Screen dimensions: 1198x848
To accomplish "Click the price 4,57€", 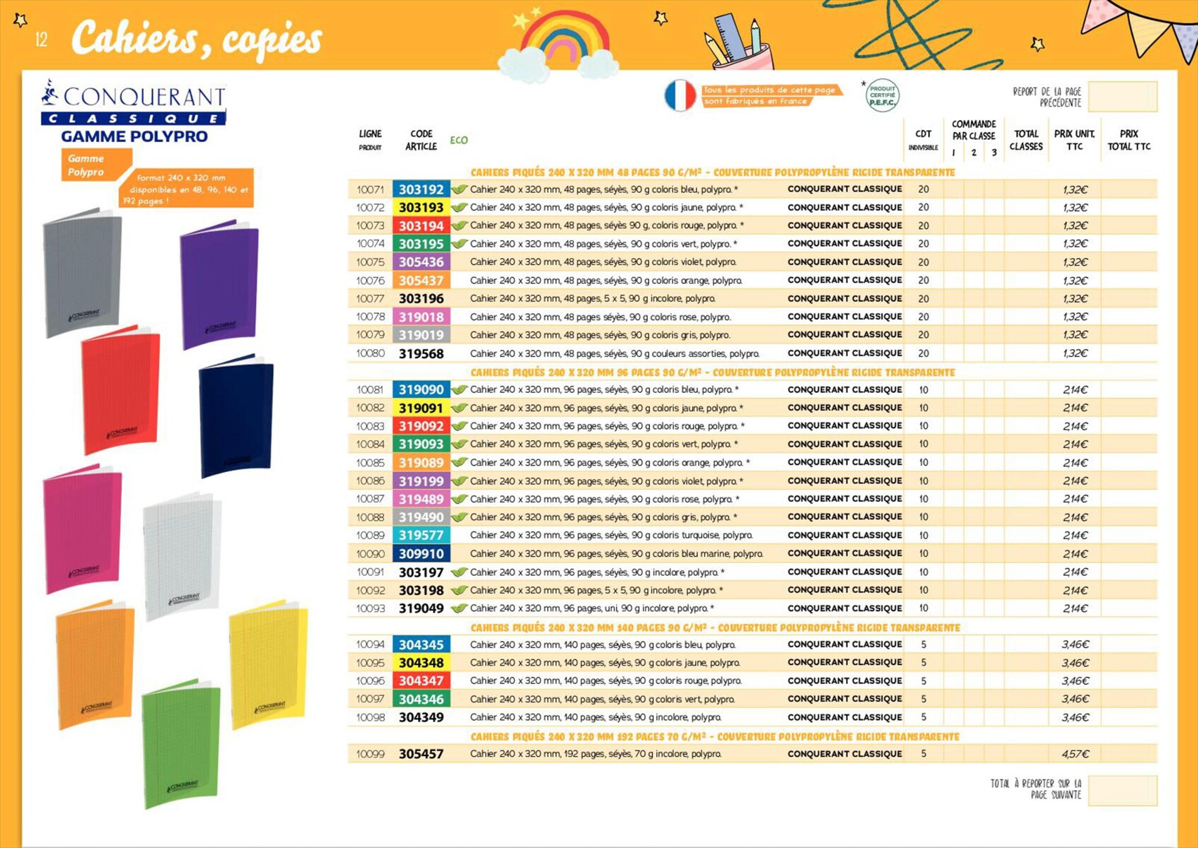I will (1075, 754).
